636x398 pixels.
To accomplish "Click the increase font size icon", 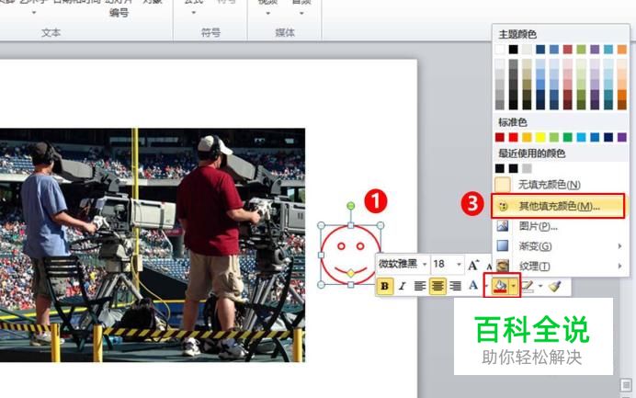I will click(473, 265).
